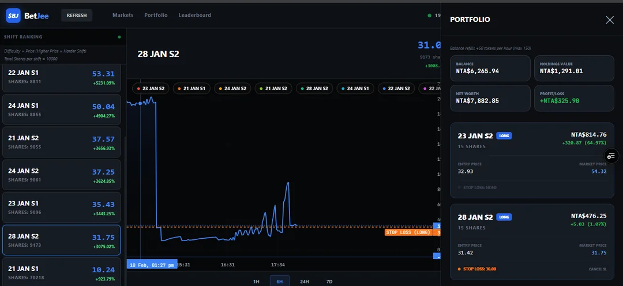The width and height of the screenshot is (623, 286).
Task: Toggle the 21 JAN S1 chart series chip
Action: [x=192, y=88]
